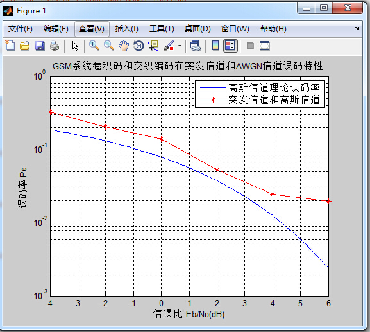The width and height of the screenshot is (370, 332).
Task: Open the 文件(F) menu
Action: pyautogui.click(x=21, y=29)
